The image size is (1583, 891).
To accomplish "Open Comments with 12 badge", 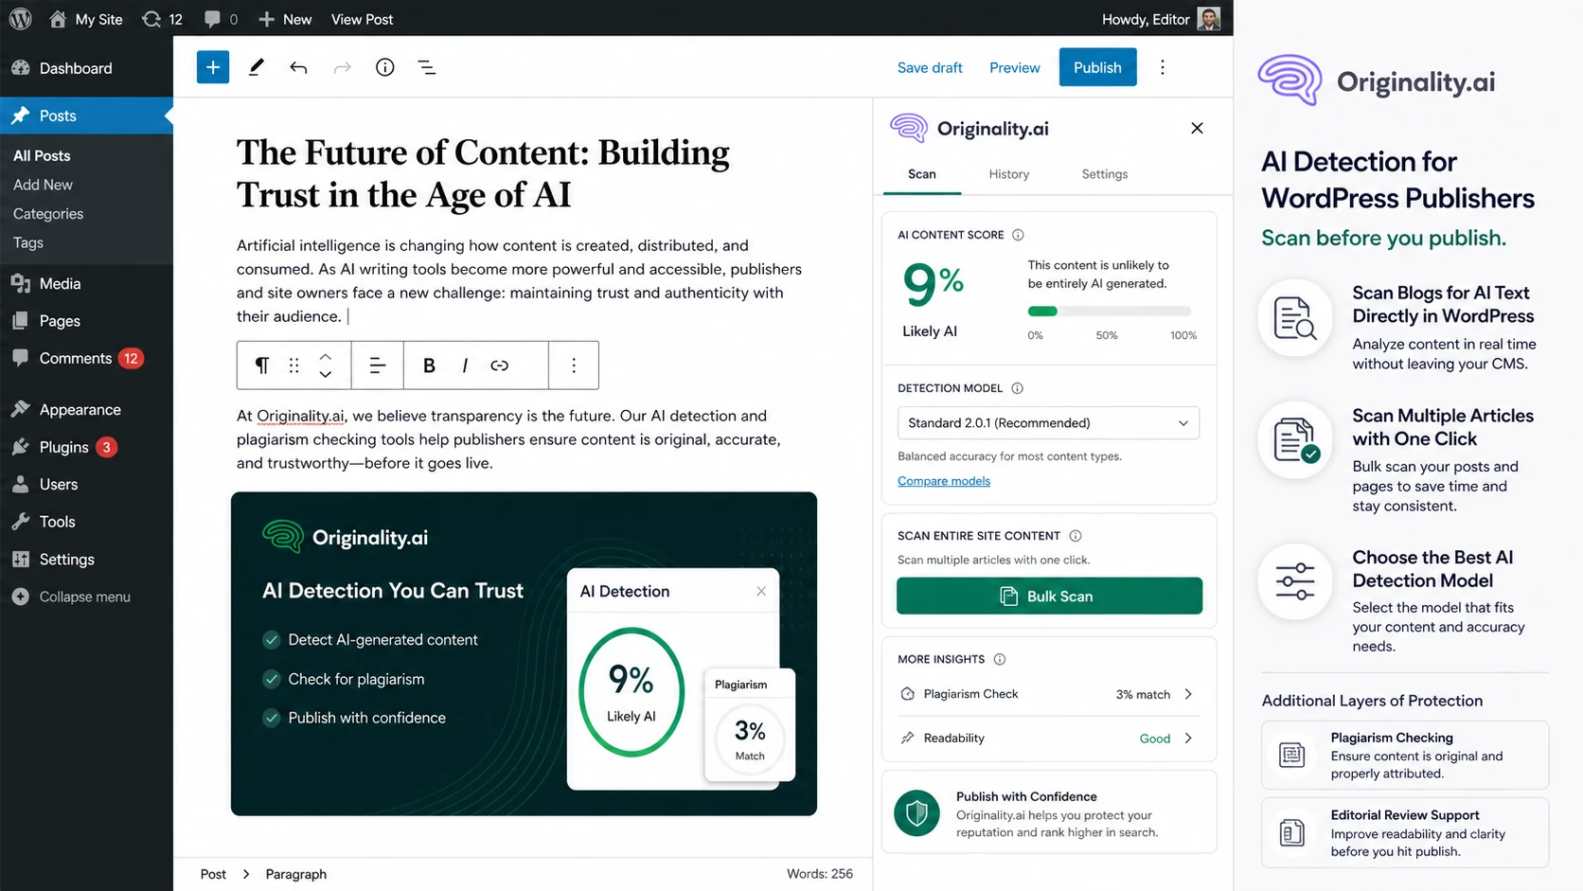I will tap(86, 358).
